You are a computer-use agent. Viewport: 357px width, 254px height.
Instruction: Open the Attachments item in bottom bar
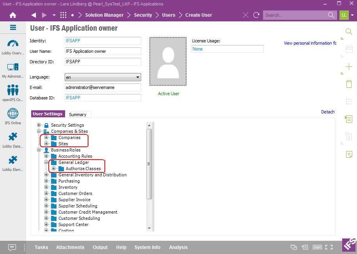point(70,247)
